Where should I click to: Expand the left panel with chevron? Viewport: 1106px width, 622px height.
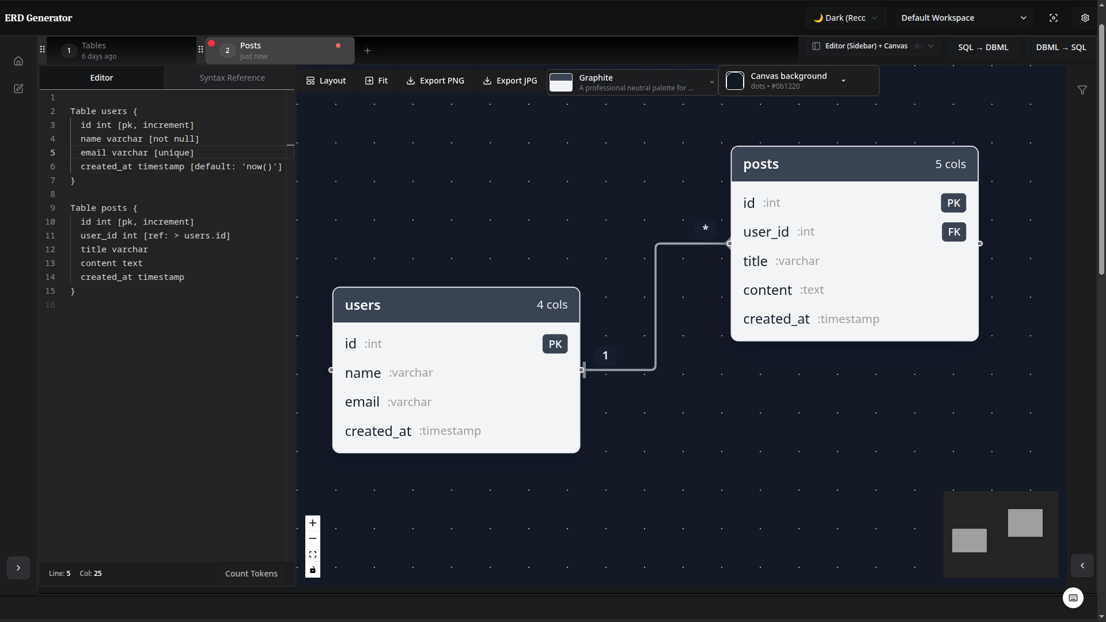pyautogui.click(x=18, y=568)
